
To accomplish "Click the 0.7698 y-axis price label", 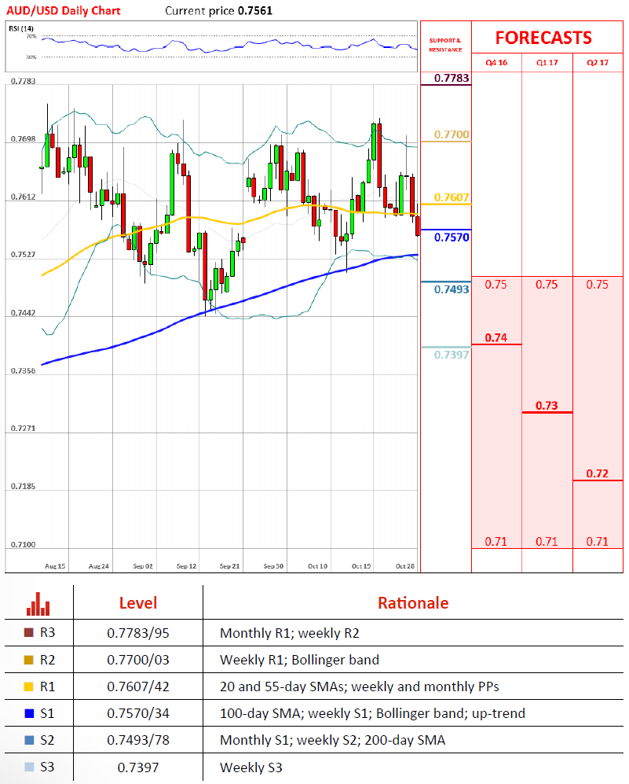I will (24, 139).
